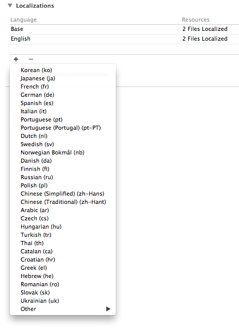Choose Chinese (Simplified) (zh-Hans)

click(x=63, y=194)
